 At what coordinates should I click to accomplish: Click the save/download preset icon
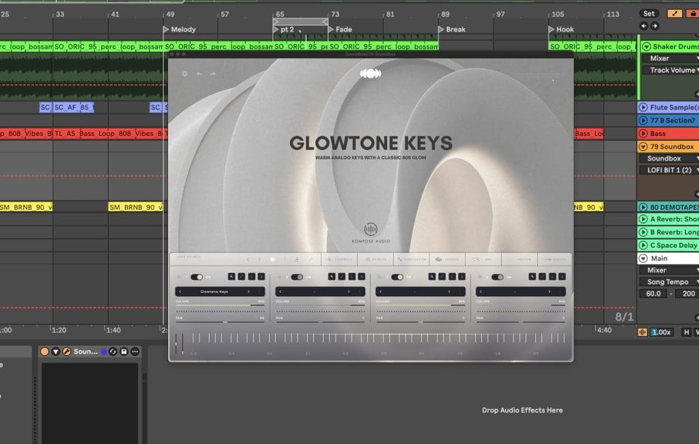click(297, 260)
